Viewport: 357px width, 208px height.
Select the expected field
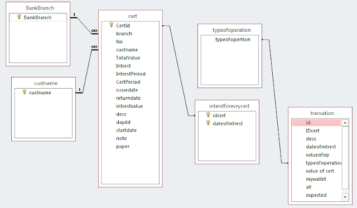pyautogui.click(x=316, y=195)
